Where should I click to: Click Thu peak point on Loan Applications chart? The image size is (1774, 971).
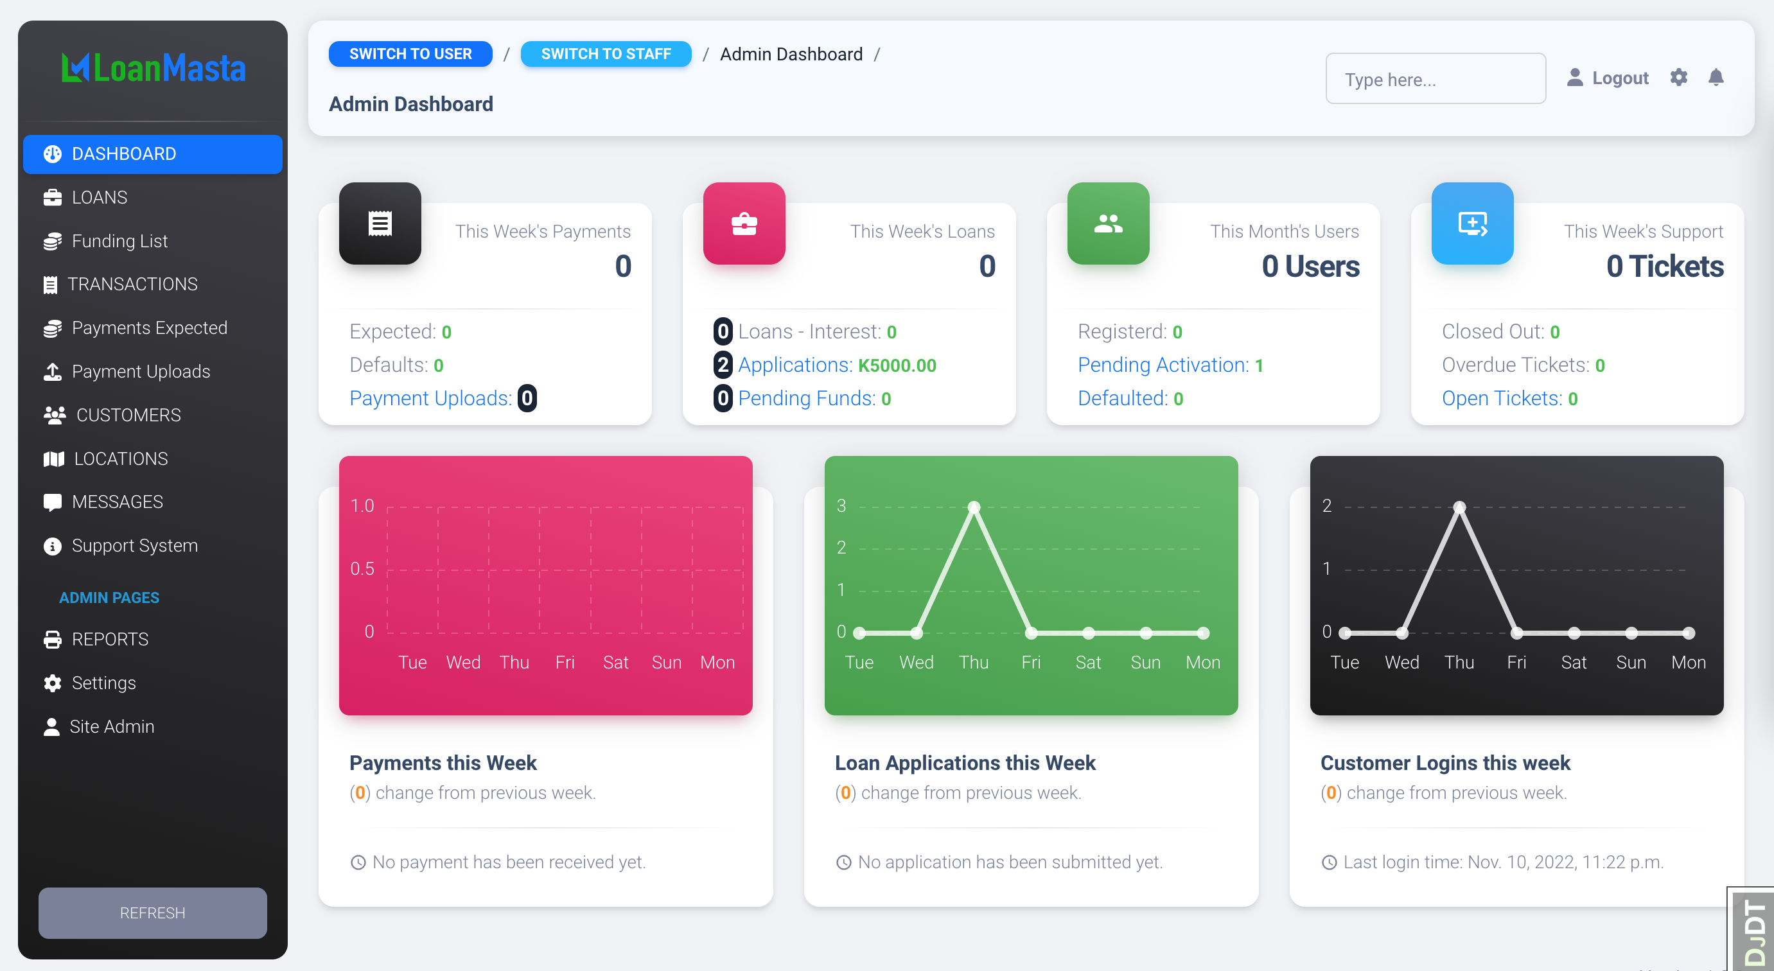(974, 507)
